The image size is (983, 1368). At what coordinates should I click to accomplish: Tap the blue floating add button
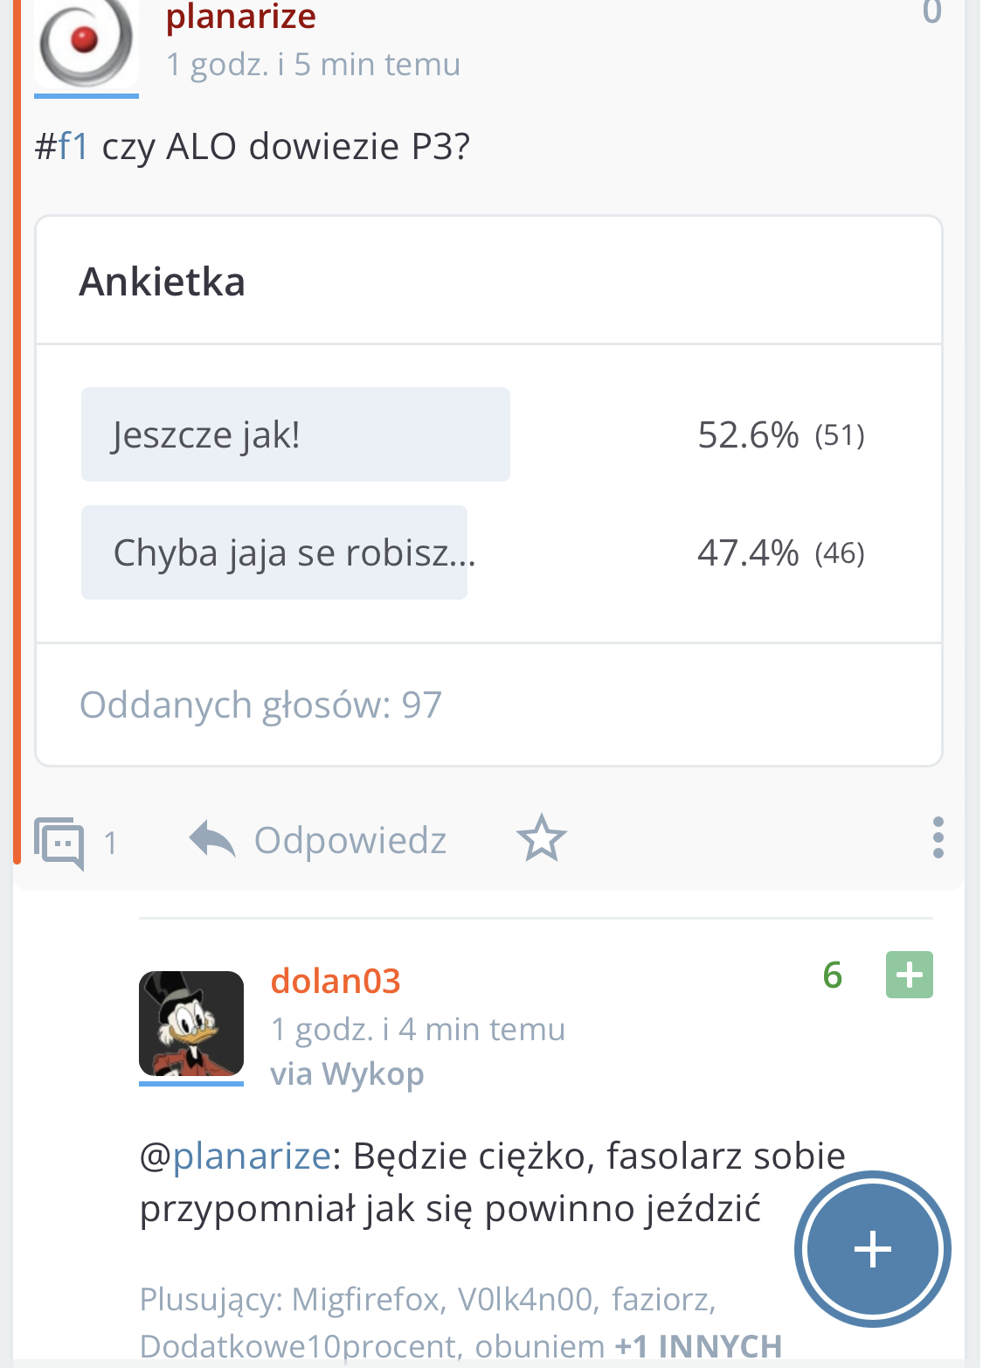coord(872,1248)
